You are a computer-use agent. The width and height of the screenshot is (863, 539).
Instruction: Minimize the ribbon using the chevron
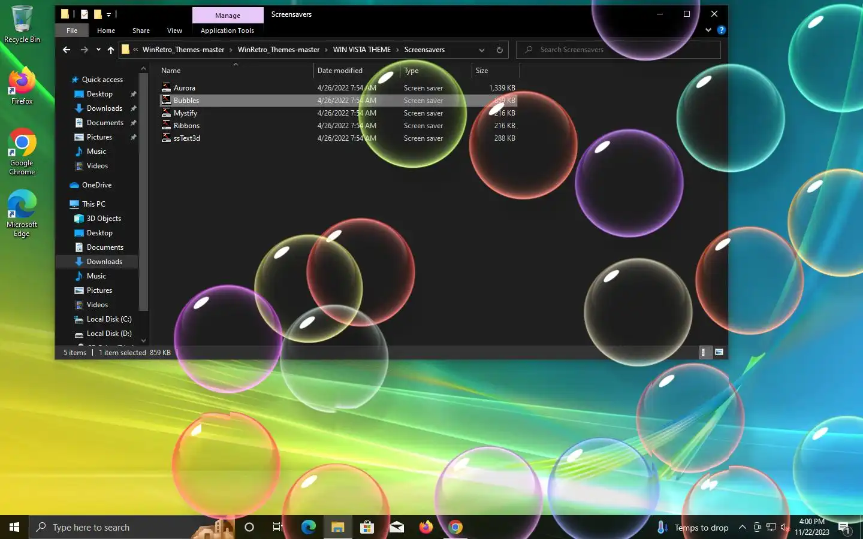coord(708,30)
